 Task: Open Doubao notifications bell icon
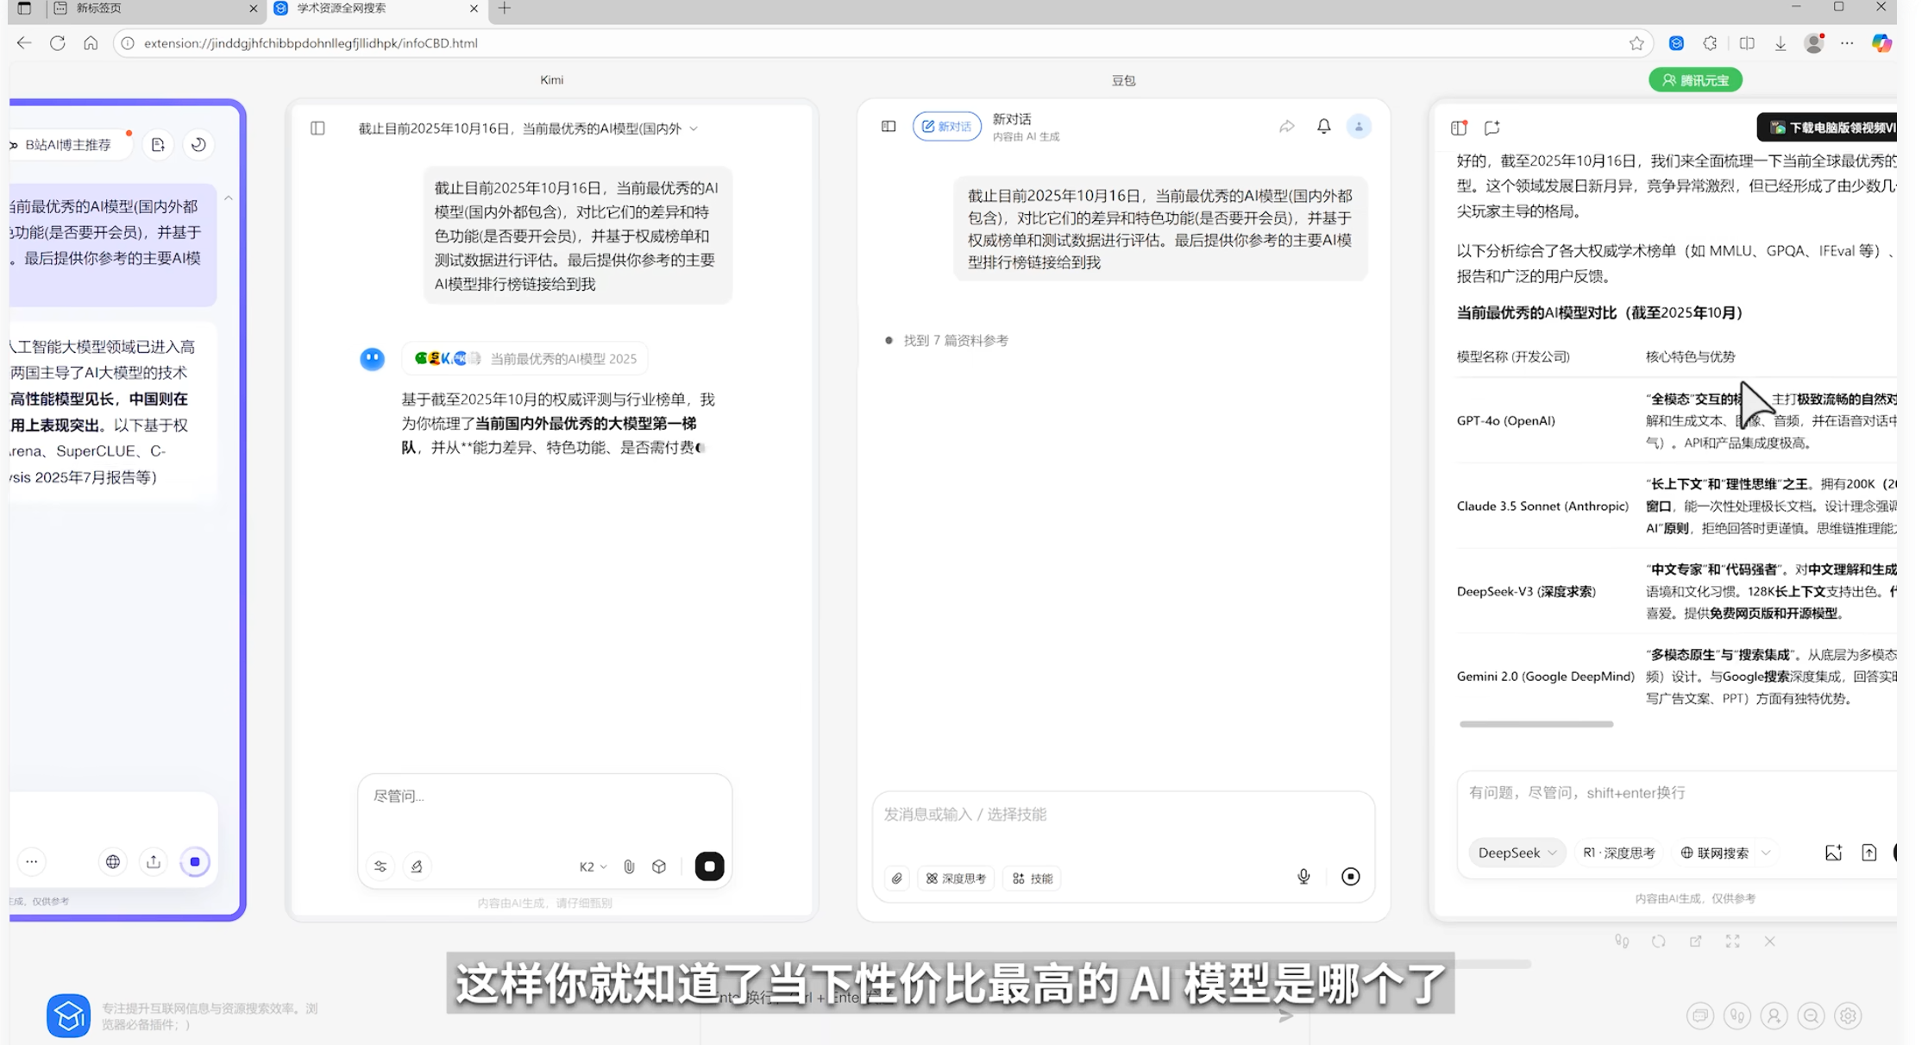[1323, 127]
